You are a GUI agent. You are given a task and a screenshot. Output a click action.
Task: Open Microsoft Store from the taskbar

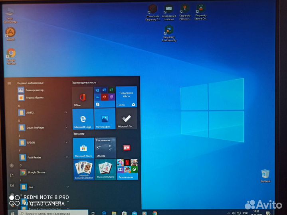(x=124, y=213)
